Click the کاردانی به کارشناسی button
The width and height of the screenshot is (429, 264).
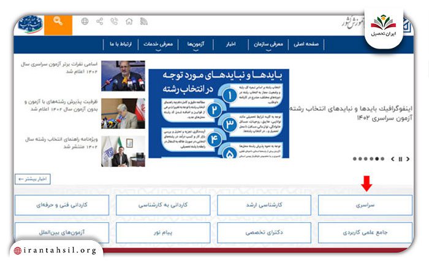click(x=163, y=205)
